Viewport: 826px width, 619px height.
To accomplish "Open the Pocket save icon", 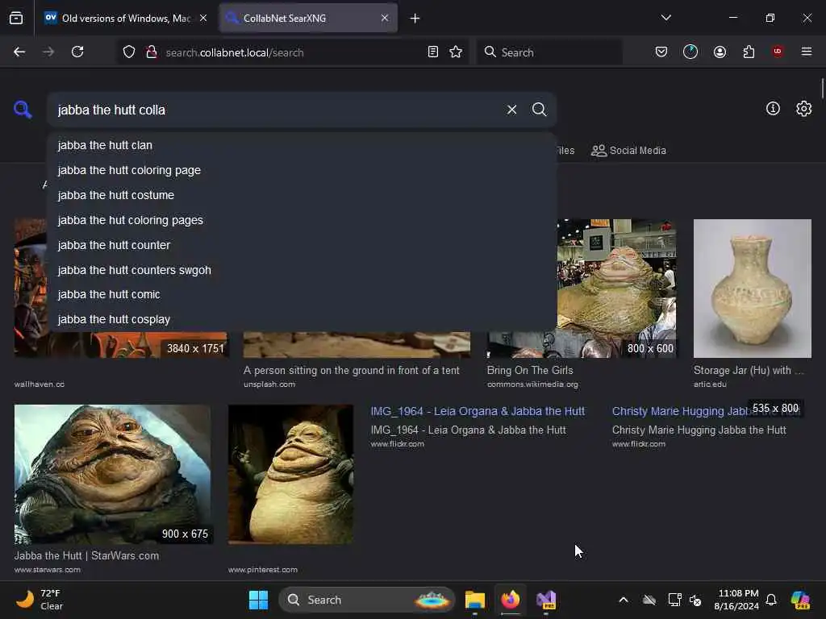I will click(661, 52).
